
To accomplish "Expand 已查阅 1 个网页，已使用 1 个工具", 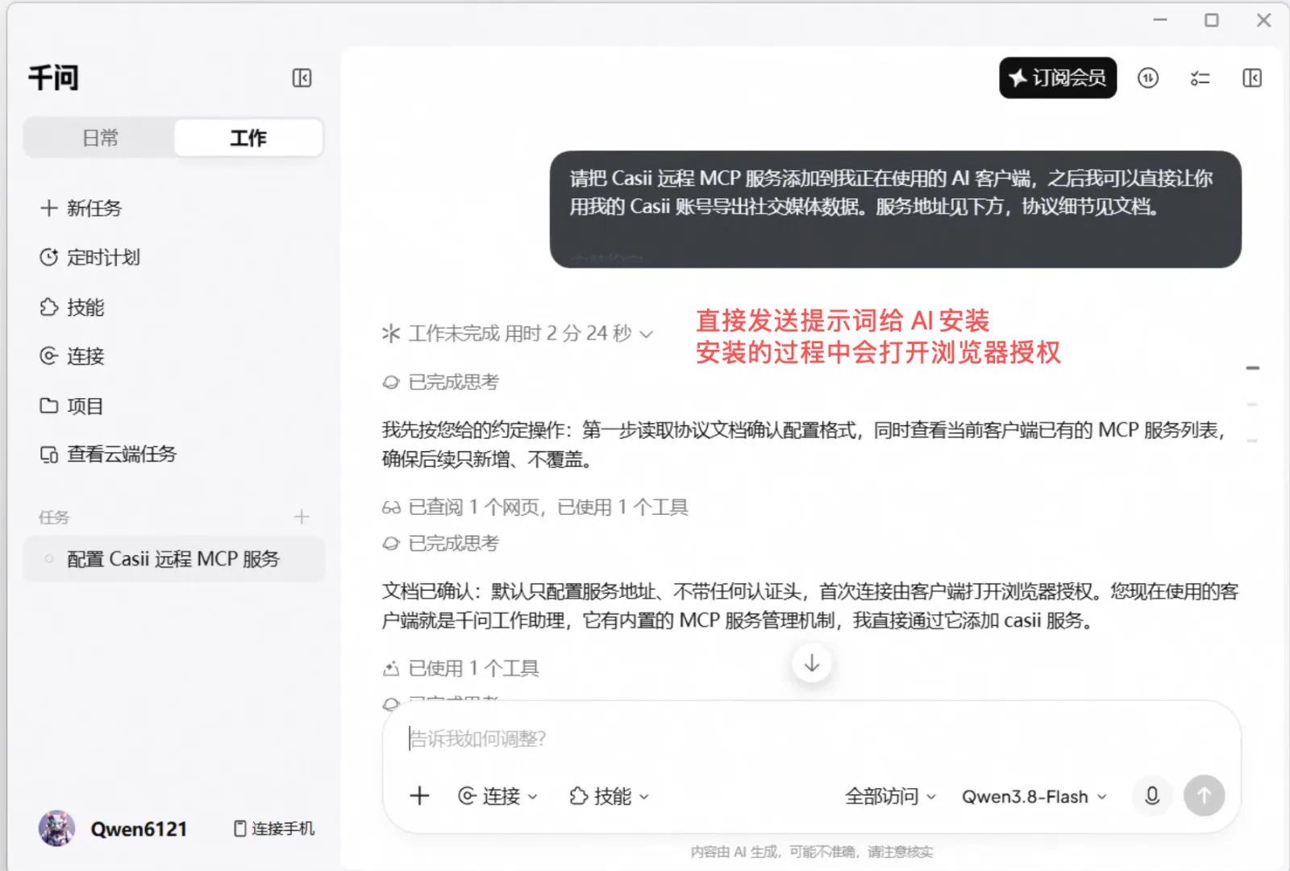I will pos(535,507).
